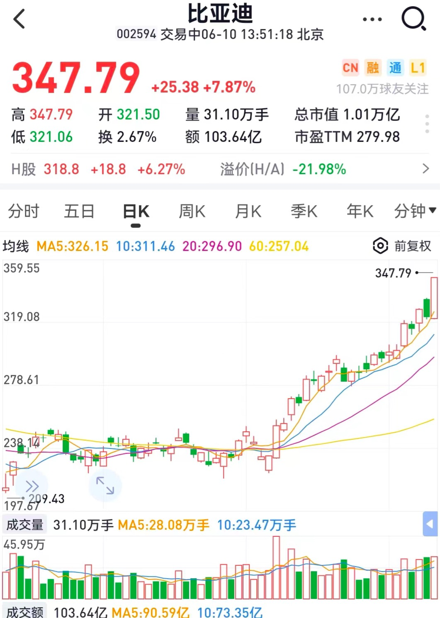Tap the turnover MA5:90.59亿 value
Image resolution: width=440 pixels, height=618 pixels.
tap(151, 612)
